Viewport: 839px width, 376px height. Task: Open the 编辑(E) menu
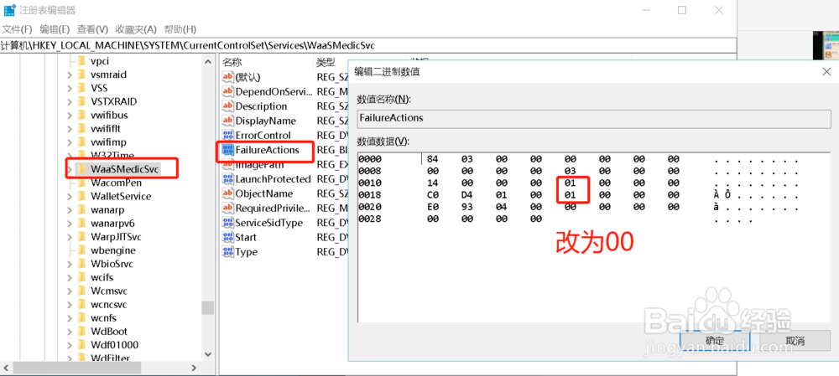pyautogui.click(x=55, y=28)
